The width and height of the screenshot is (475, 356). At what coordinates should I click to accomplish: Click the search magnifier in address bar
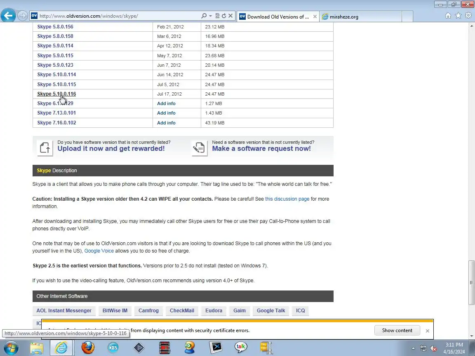click(x=204, y=16)
